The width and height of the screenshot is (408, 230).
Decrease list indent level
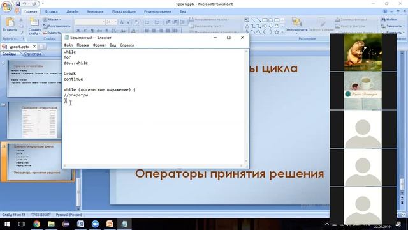tap(168, 22)
